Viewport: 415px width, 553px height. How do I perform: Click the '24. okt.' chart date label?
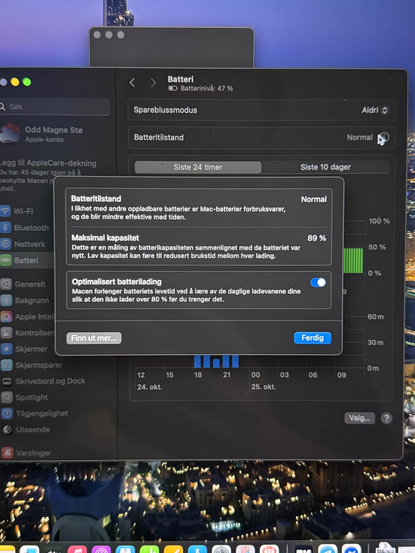tap(150, 387)
